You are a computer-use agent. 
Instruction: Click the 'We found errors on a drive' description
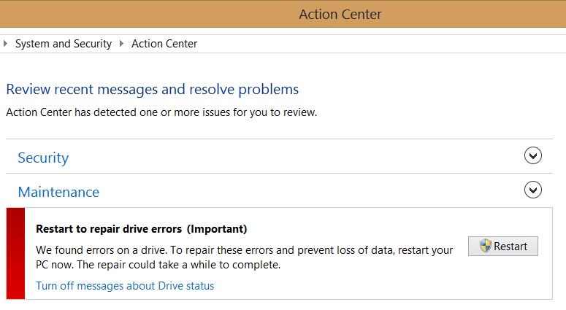(244, 257)
